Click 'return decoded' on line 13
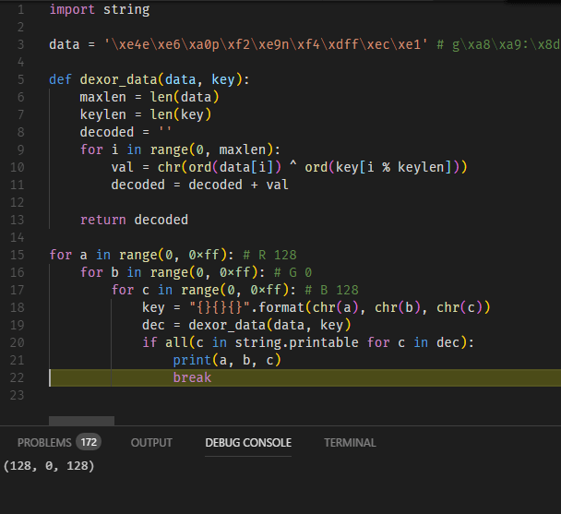561x514 pixels. pyautogui.click(x=134, y=220)
